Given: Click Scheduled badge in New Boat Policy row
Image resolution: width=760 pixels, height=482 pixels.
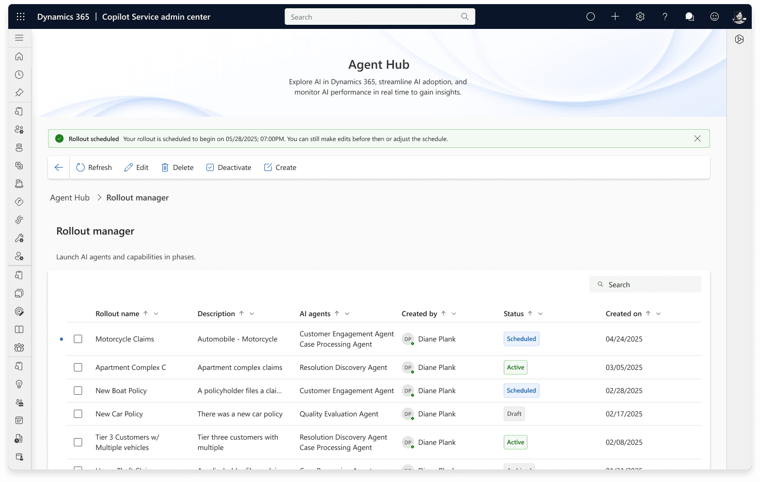Looking at the screenshot, I should click(x=521, y=391).
